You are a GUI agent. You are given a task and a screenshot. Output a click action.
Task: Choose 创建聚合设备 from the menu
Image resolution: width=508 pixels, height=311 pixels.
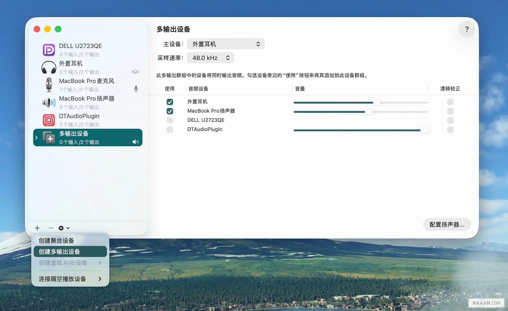[x=56, y=241]
